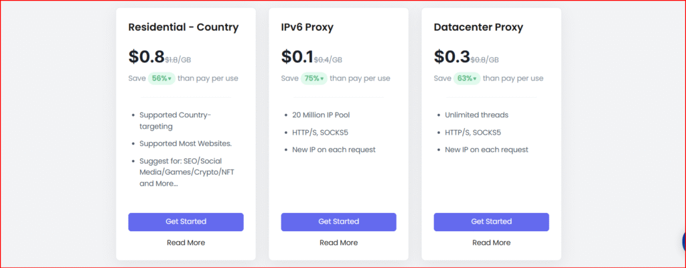Click the down arrow in the 63% savings badge
The image size is (686, 268).
475,78
